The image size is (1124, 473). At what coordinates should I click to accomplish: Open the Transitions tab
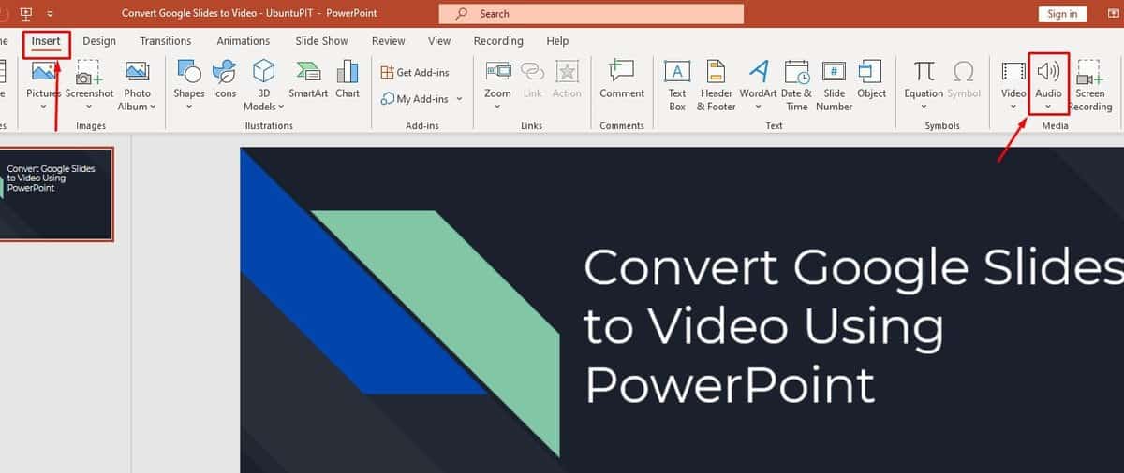165,41
